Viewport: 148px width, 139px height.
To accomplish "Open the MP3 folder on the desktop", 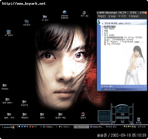I will (42, 116).
